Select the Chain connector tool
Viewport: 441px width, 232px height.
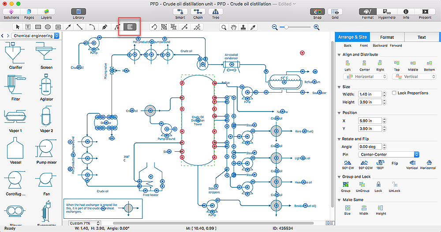click(198, 12)
